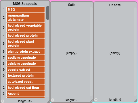Select the 'calcium caseinate' item
The image size is (138, 103).
[x=26, y=64]
